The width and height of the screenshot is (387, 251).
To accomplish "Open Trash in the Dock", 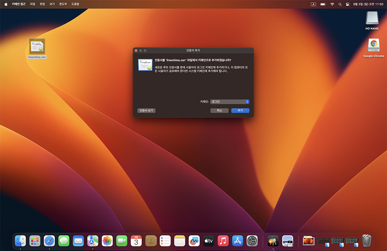I will click(367, 241).
